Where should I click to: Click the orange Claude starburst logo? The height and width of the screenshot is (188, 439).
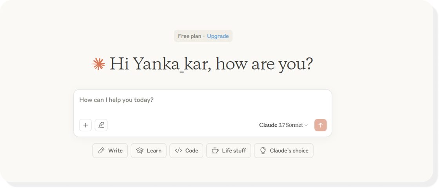click(98, 64)
